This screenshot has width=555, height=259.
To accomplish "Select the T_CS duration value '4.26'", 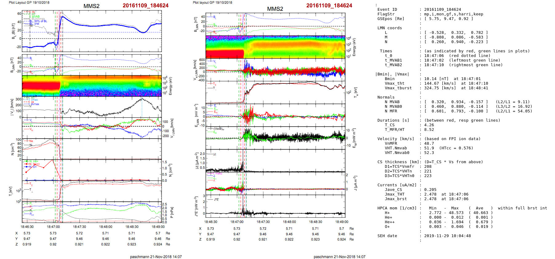I will (x=429, y=125).
